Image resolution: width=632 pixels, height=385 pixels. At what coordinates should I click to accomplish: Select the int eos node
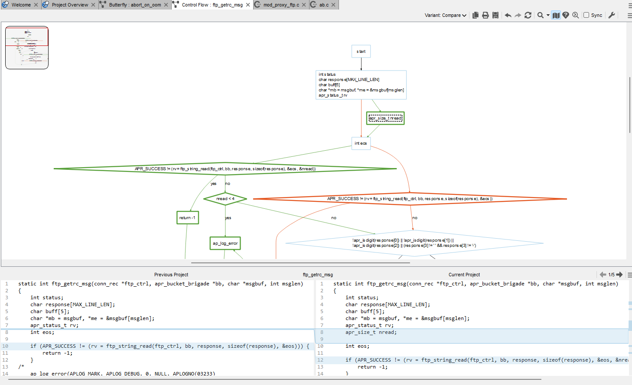pos(361,143)
